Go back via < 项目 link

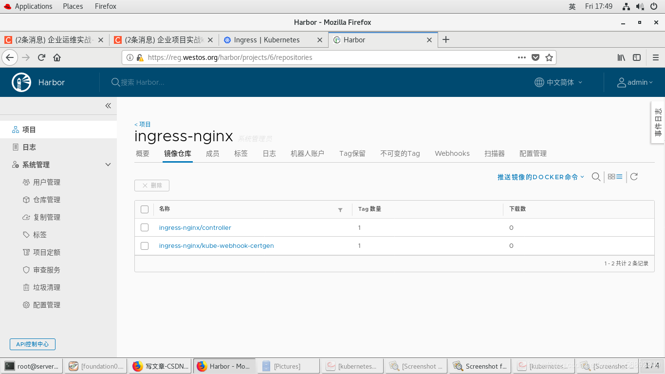143,124
